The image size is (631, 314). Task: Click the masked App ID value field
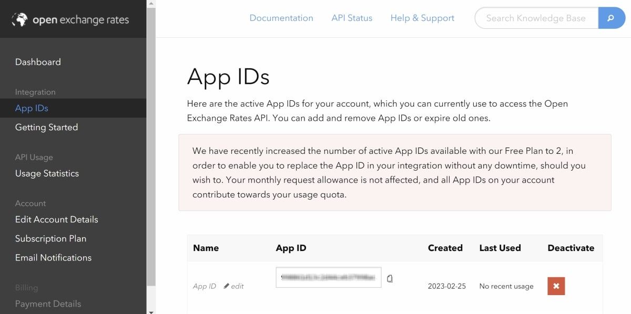pos(328,277)
